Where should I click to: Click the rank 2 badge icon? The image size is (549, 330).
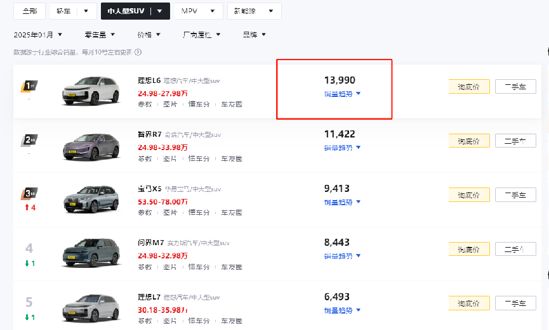(29, 140)
